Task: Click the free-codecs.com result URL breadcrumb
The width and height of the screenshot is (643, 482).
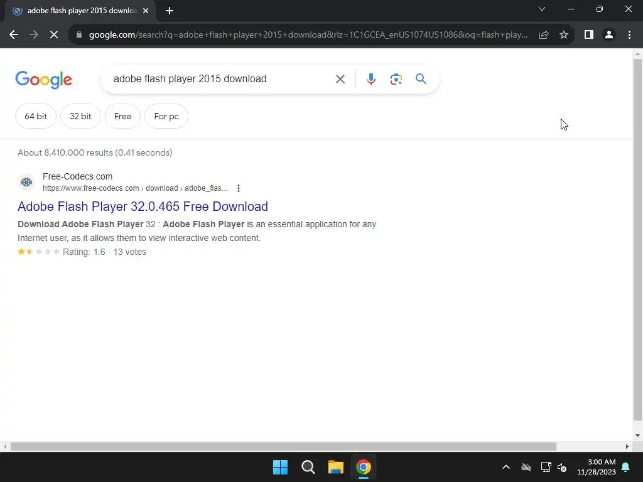Action: click(135, 188)
